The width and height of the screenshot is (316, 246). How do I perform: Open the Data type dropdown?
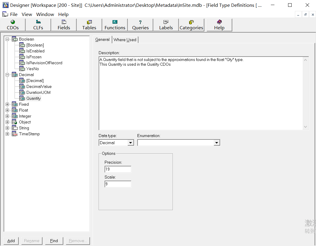(131, 143)
